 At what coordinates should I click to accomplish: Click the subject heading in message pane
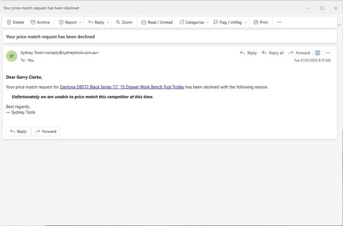click(50, 37)
